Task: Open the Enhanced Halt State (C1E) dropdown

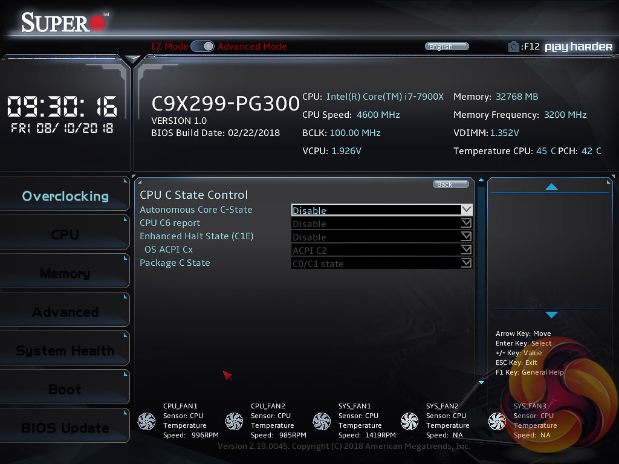Action: pyautogui.click(x=382, y=237)
